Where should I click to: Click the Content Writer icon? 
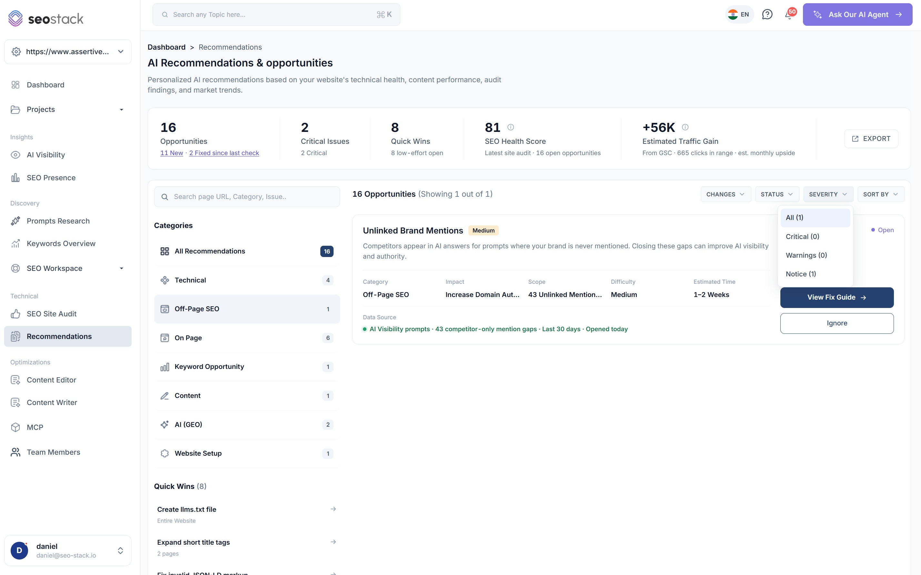(15, 402)
